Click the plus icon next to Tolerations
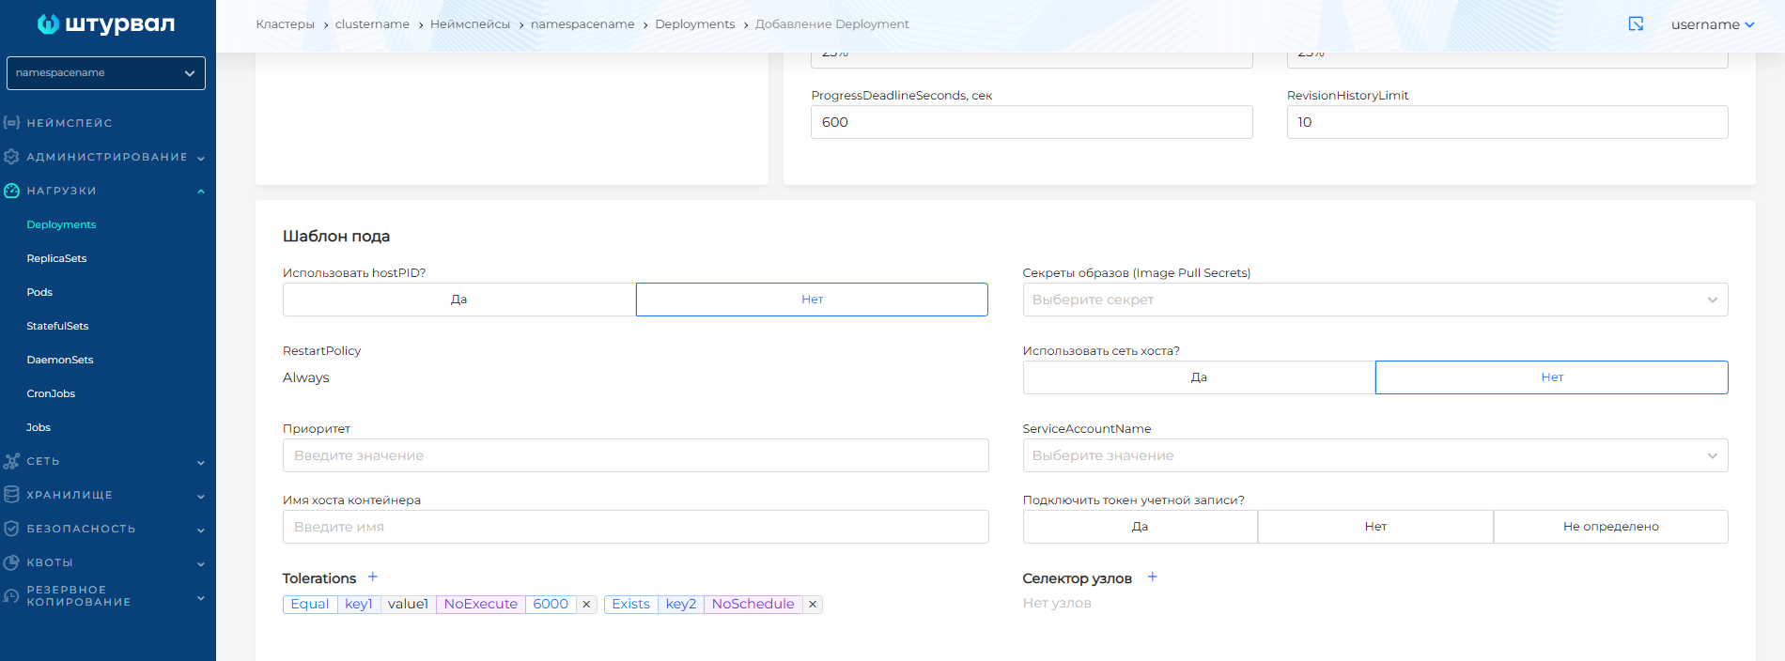 click(372, 577)
